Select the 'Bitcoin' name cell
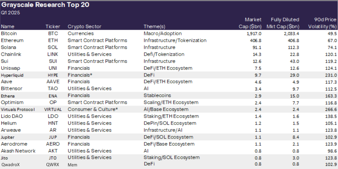338x169 pixels. [x=9, y=33]
